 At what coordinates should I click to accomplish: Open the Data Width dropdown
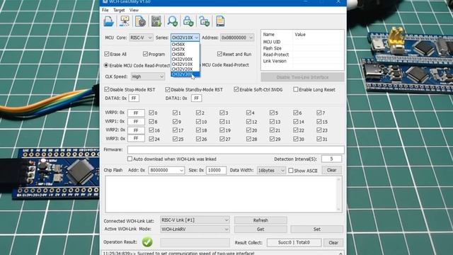point(271,170)
